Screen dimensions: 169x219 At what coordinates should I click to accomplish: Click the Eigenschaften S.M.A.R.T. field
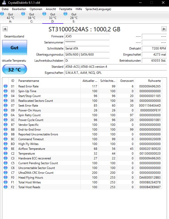115,73
